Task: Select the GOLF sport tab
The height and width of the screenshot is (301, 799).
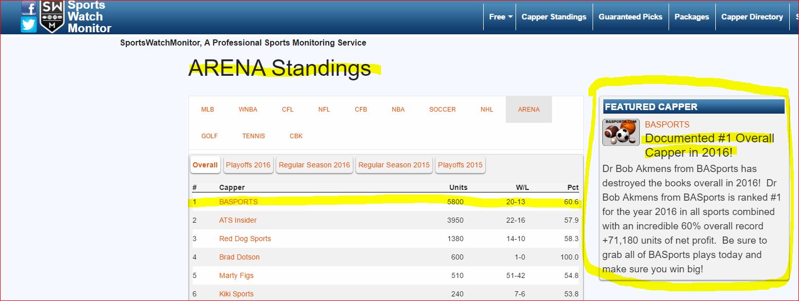Action: click(x=210, y=136)
